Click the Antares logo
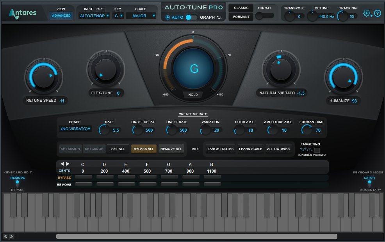The image size is (385, 242). point(23,13)
